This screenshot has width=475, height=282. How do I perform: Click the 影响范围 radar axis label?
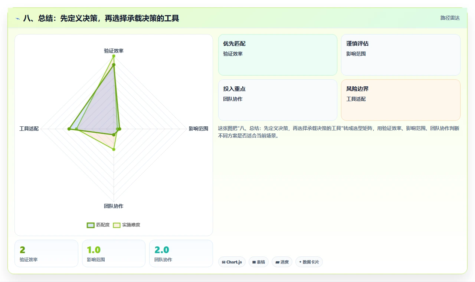pyautogui.click(x=199, y=129)
